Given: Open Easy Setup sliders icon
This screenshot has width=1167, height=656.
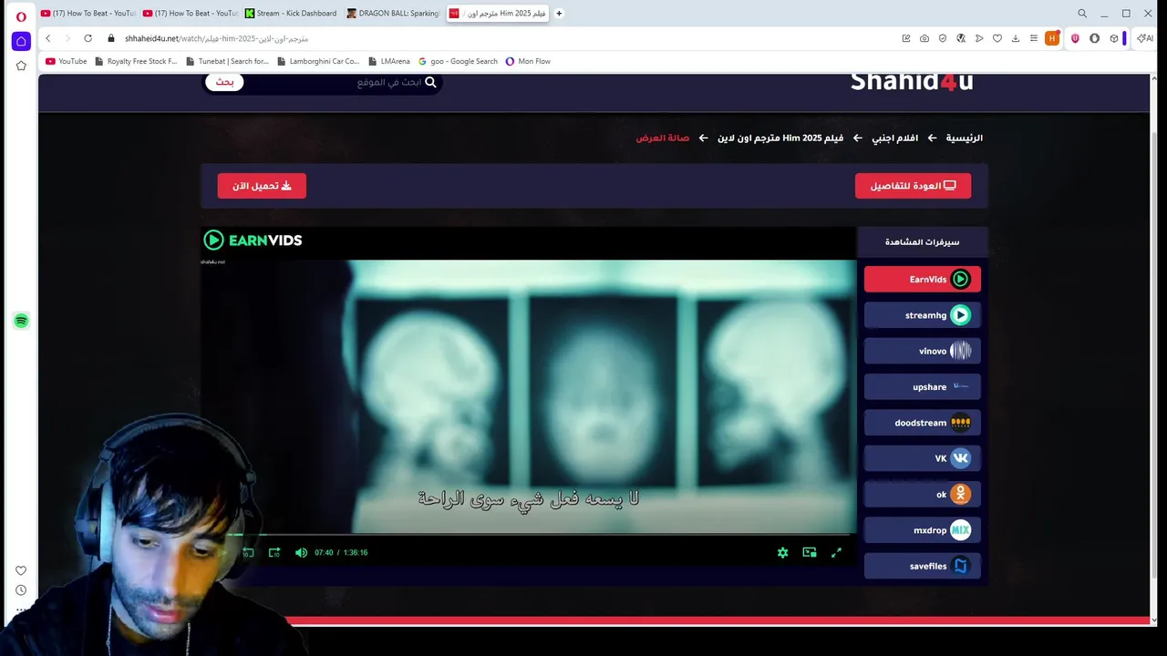Looking at the screenshot, I should (1034, 38).
